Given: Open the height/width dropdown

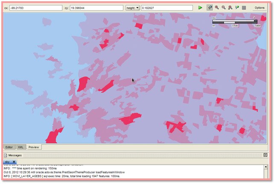Looking at the screenshot, I should coord(132,8).
